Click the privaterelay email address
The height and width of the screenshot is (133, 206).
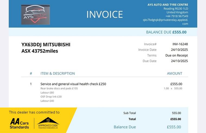click(166, 22)
